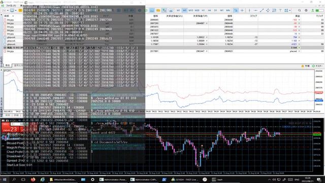
Task: Select the M15 timeframe button
Action: point(191,10)
